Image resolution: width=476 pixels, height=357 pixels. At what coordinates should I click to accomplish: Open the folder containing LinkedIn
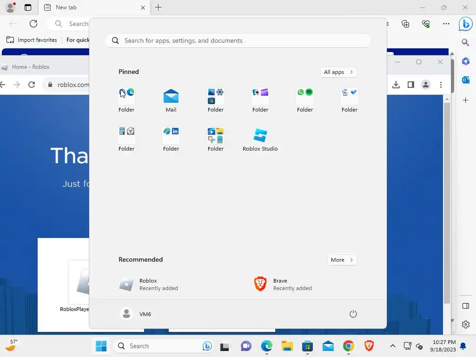coord(171,139)
